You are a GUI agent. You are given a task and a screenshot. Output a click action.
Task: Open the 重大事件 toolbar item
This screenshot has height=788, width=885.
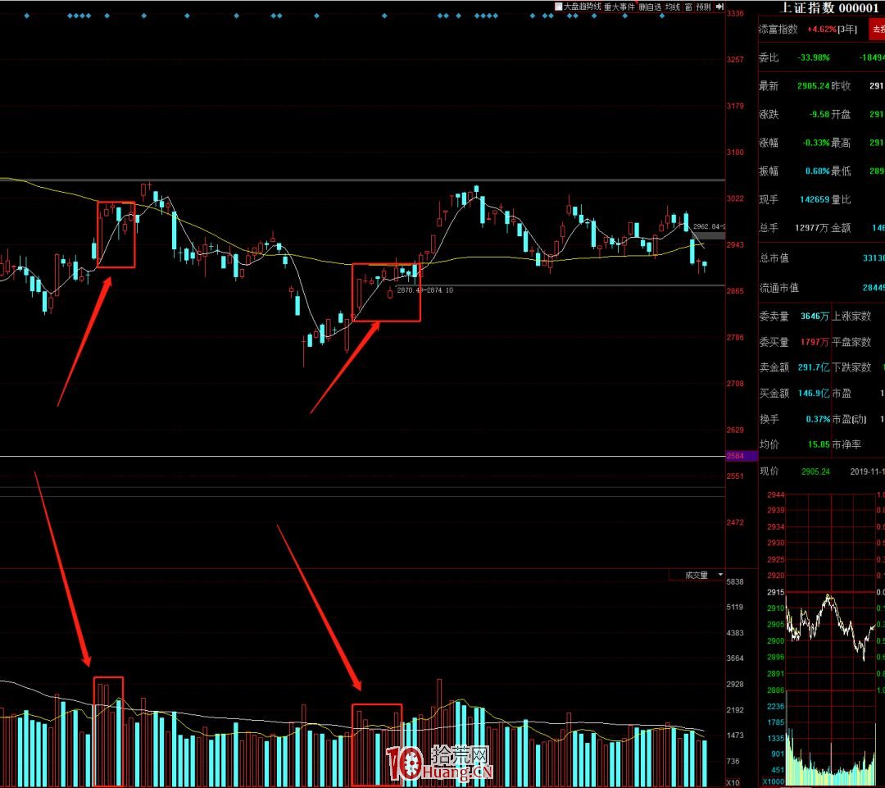tap(619, 7)
